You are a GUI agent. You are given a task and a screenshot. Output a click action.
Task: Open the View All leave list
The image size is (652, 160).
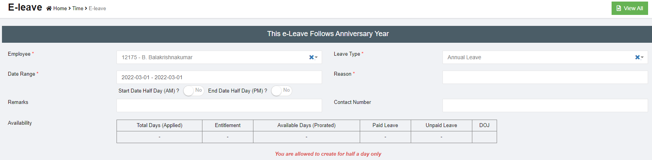pyautogui.click(x=629, y=8)
